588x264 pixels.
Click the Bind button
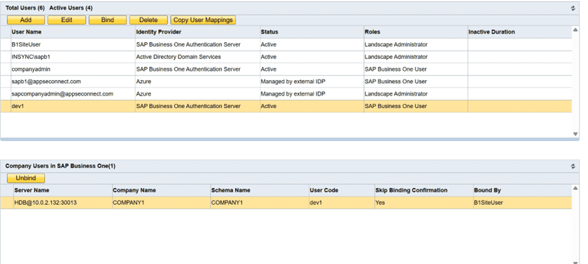coord(107,20)
